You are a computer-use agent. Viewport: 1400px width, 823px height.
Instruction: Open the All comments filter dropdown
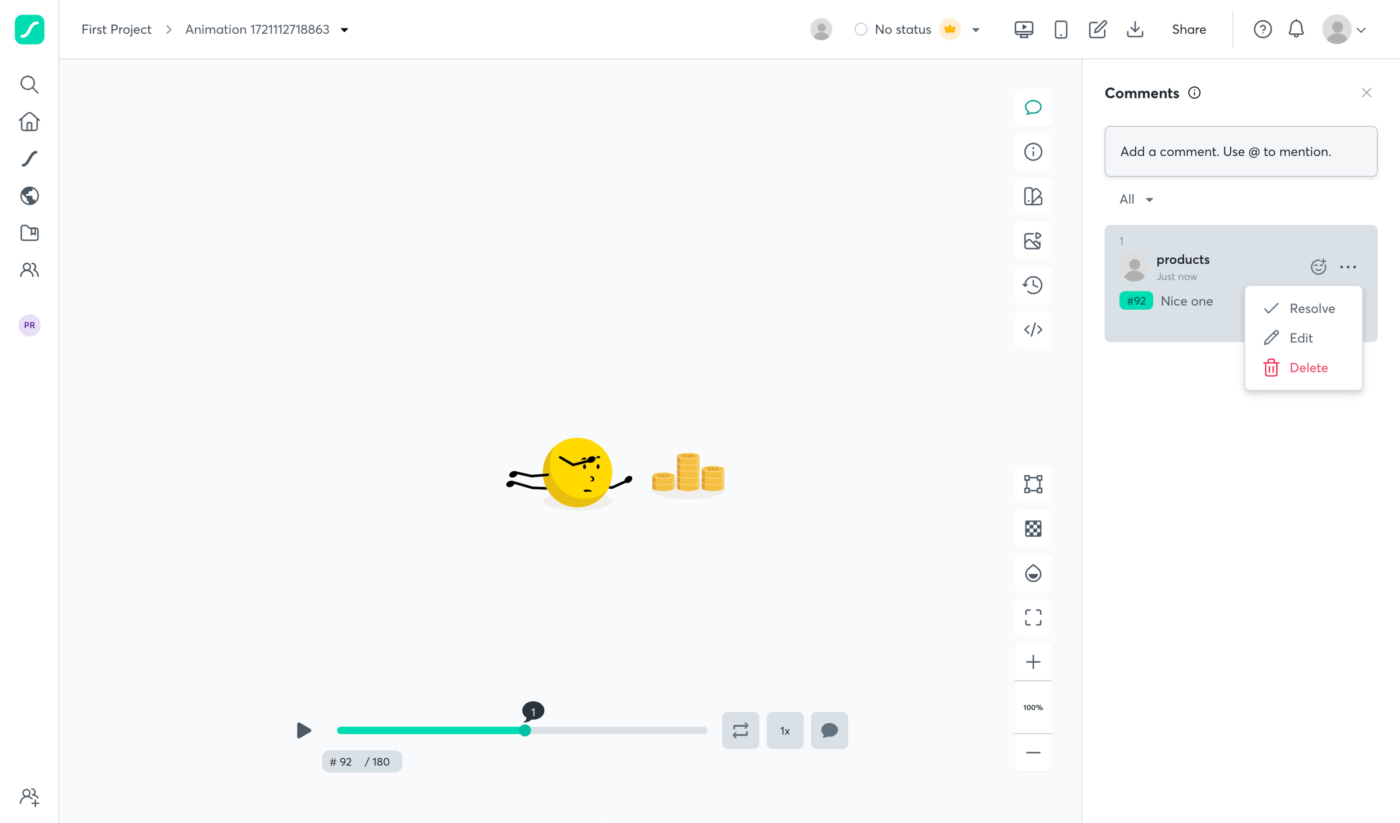pyautogui.click(x=1136, y=199)
